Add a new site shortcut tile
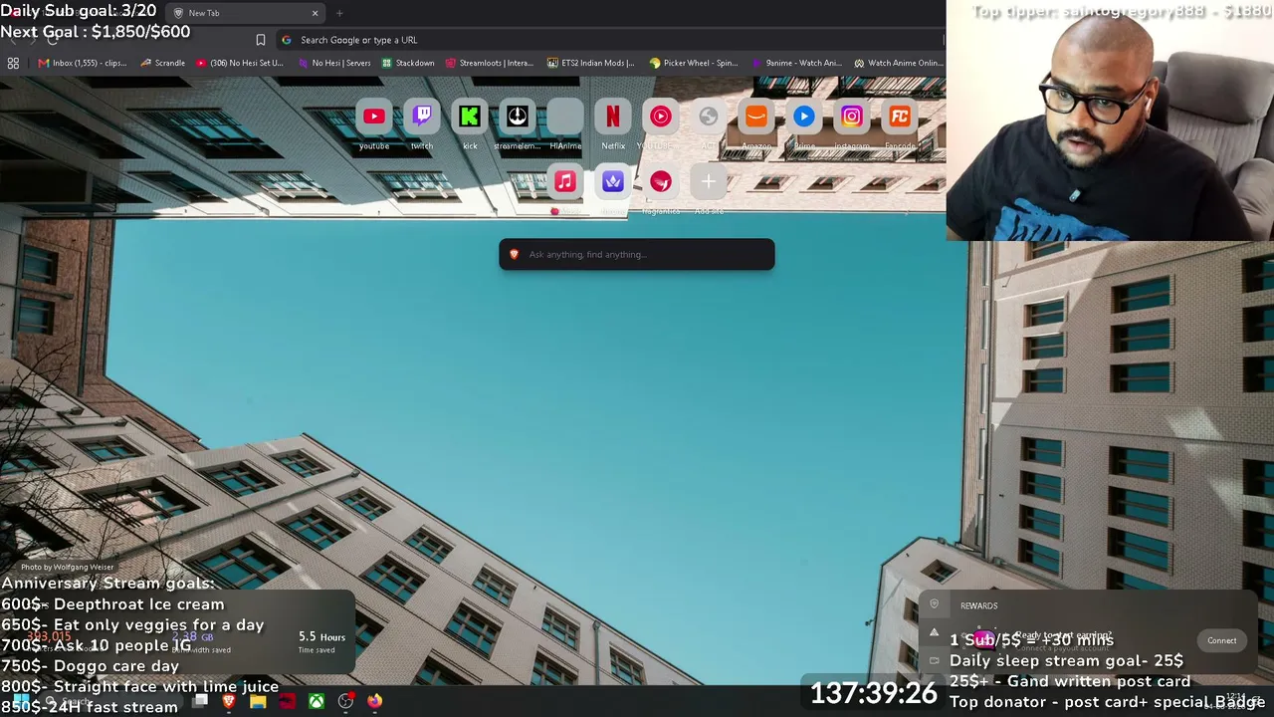Image resolution: width=1274 pixels, height=717 pixels. (x=709, y=182)
